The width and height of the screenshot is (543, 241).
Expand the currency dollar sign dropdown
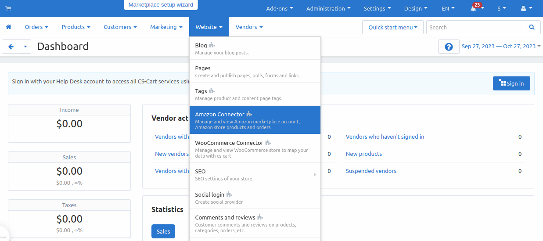click(x=501, y=9)
